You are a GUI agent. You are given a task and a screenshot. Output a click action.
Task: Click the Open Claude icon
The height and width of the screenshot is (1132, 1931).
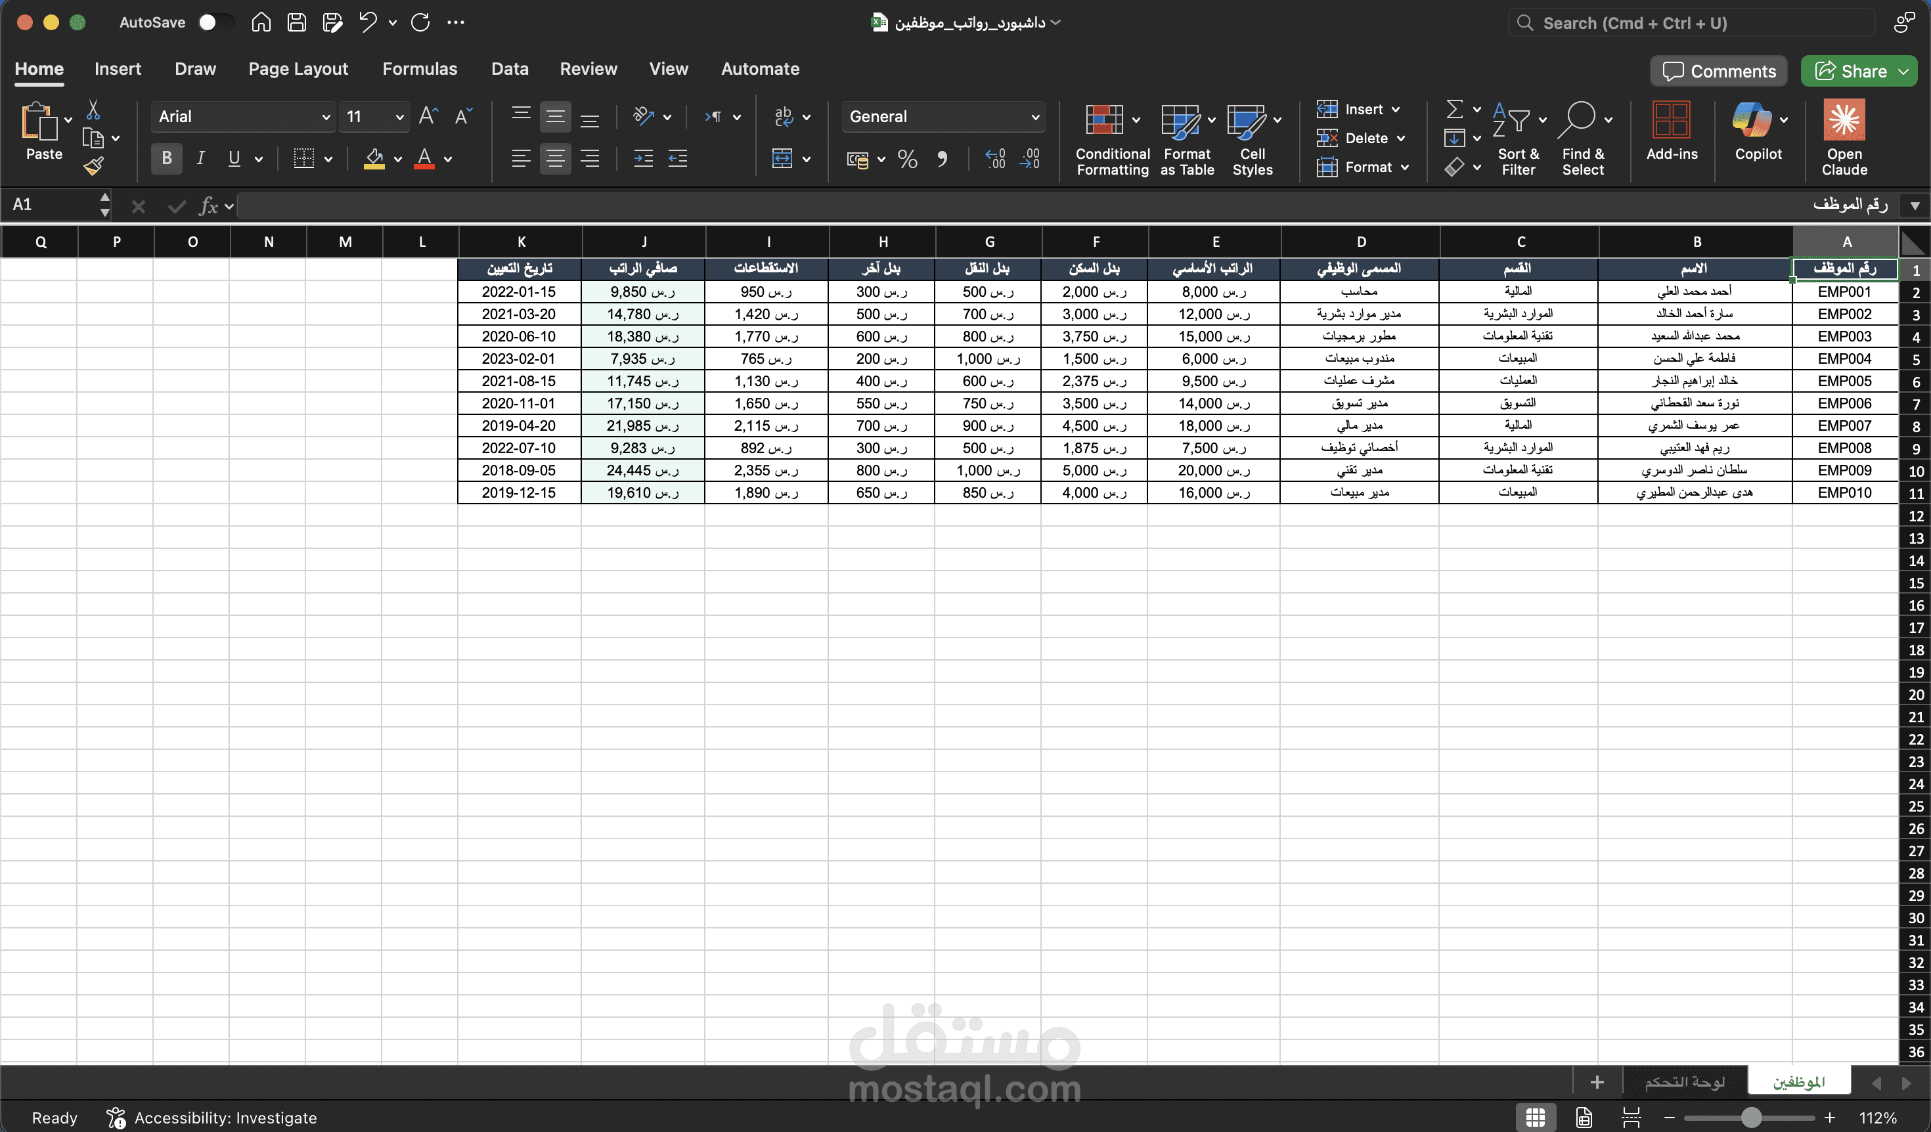click(1844, 120)
